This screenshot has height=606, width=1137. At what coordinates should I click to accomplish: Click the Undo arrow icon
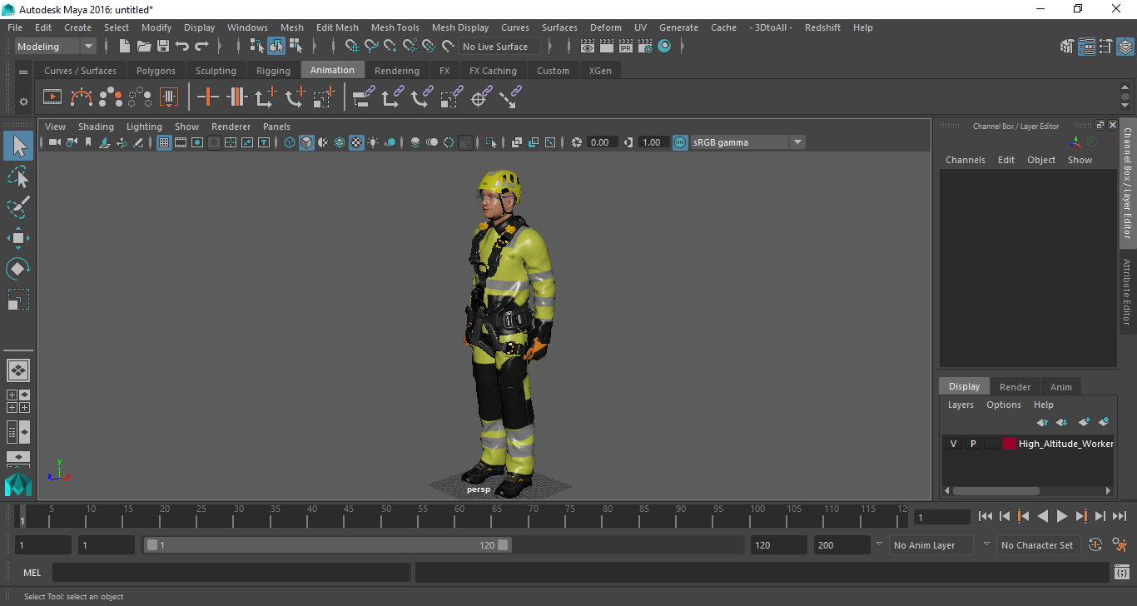(x=181, y=47)
